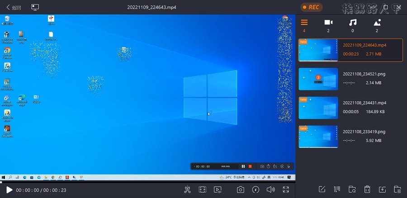Image resolution: width=407 pixels, height=198 pixels.
Task: Play the video 20221109_224643.mp4
Action: pos(9,190)
